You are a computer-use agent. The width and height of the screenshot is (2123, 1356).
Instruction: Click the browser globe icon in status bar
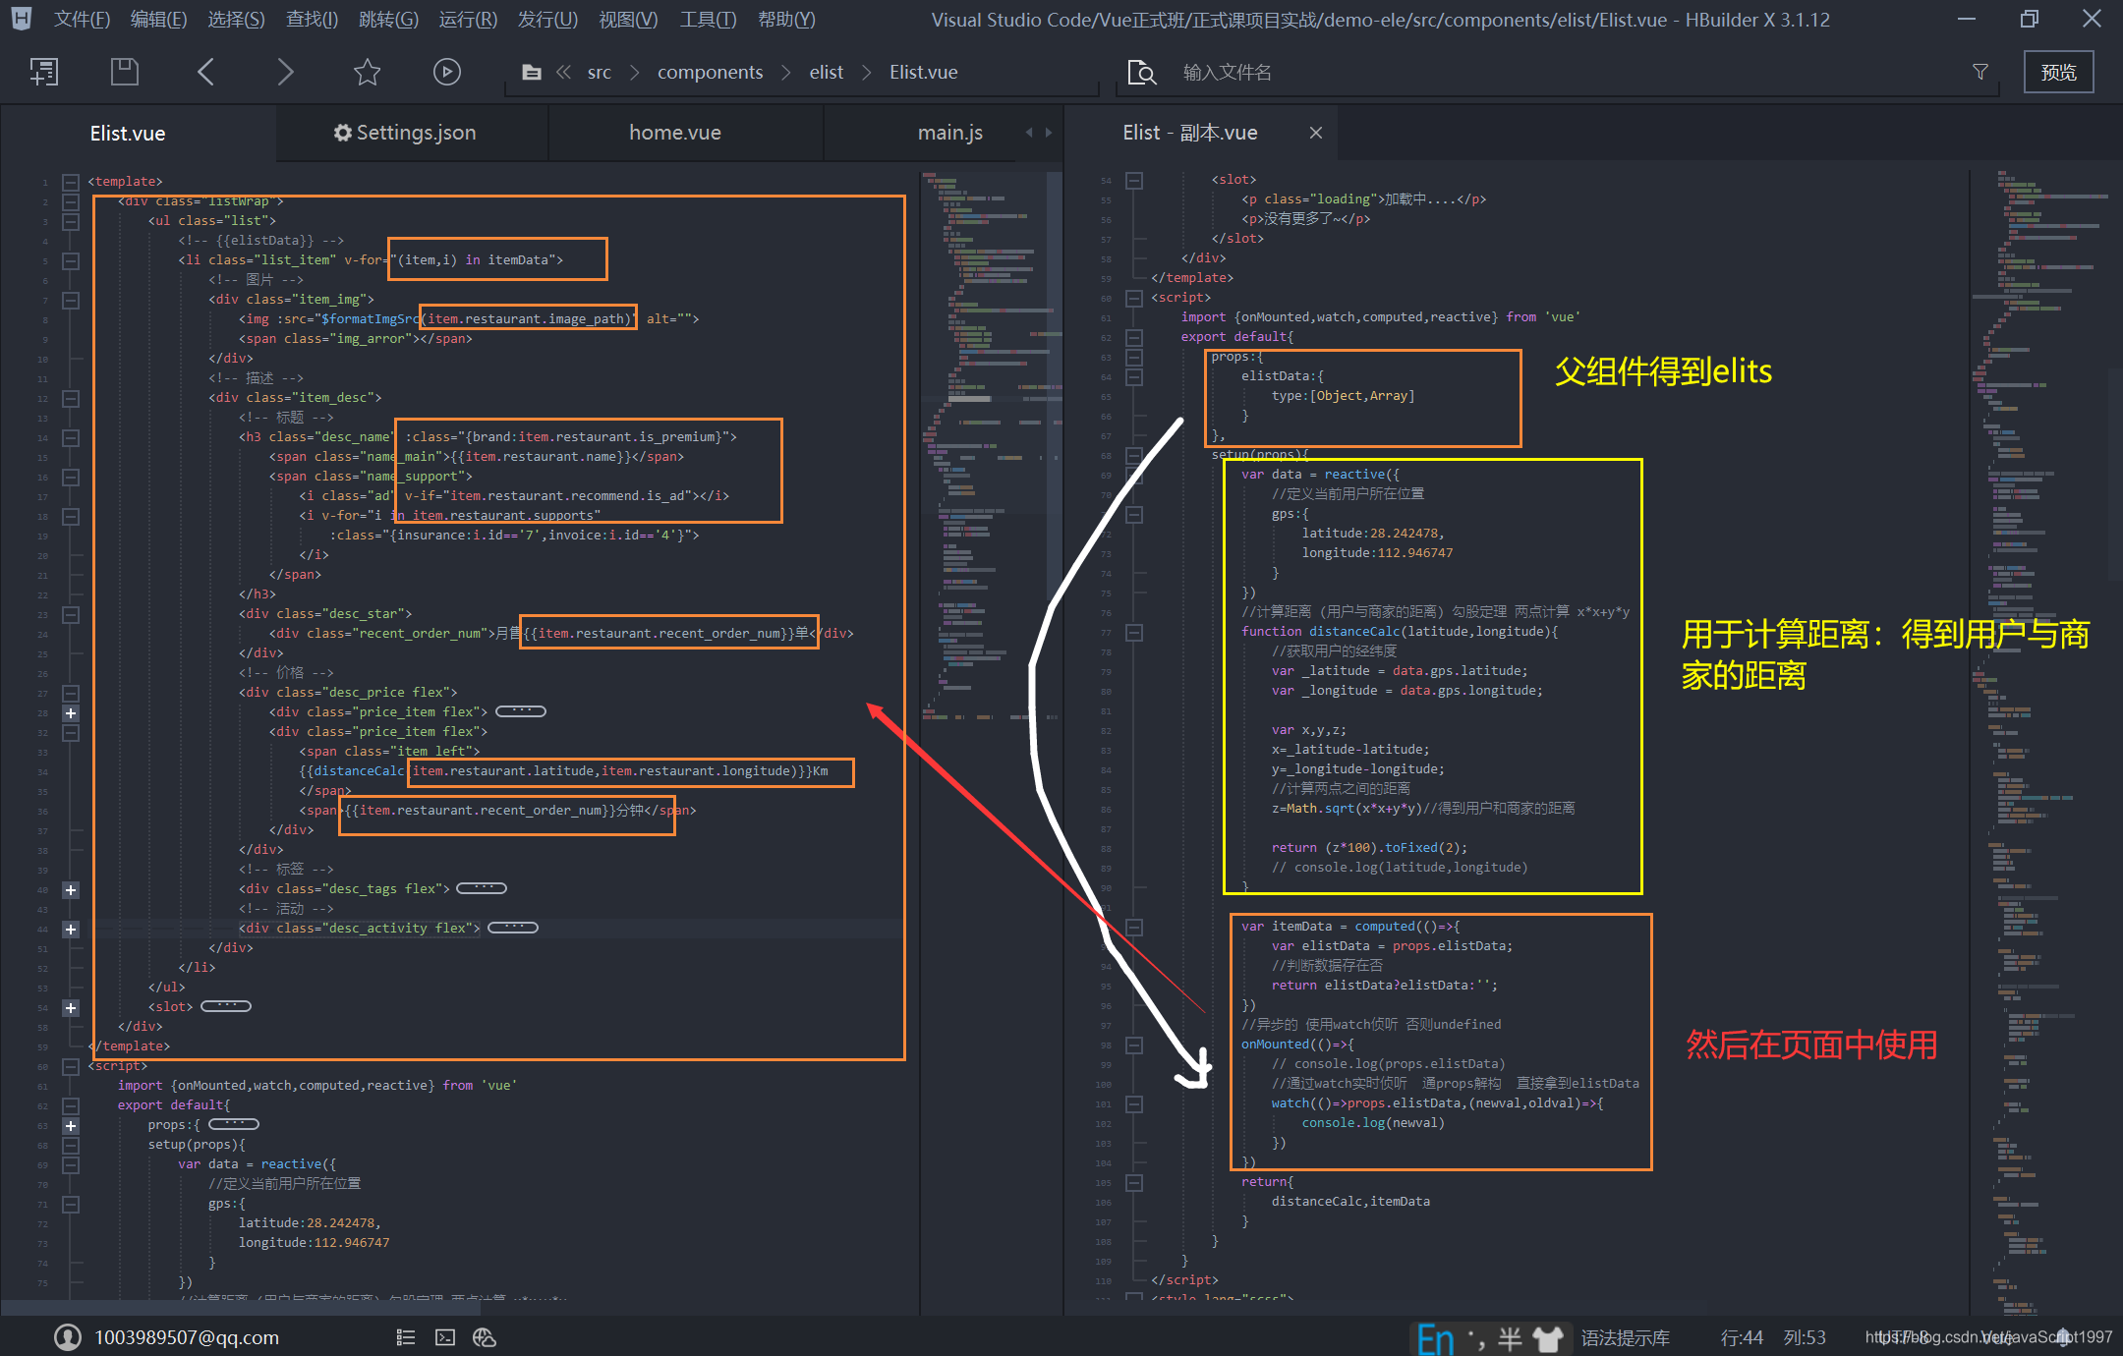485,1336
